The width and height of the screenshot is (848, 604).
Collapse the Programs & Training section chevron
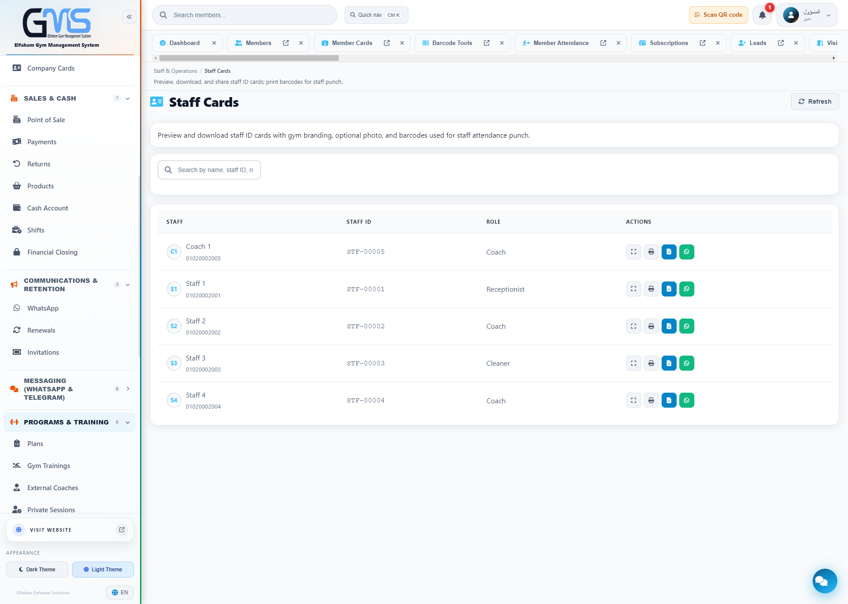pos(128,422)
